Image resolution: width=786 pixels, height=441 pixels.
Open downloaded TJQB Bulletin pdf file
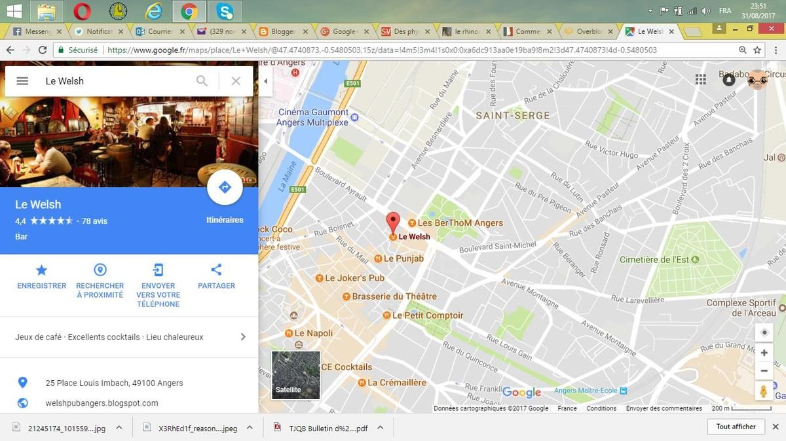point(322,428)
